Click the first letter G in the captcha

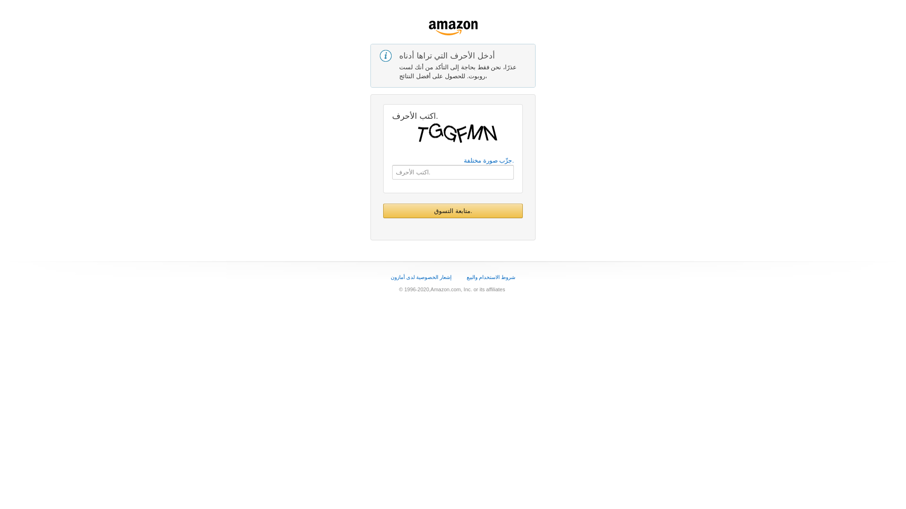click(x=436, y=131)
